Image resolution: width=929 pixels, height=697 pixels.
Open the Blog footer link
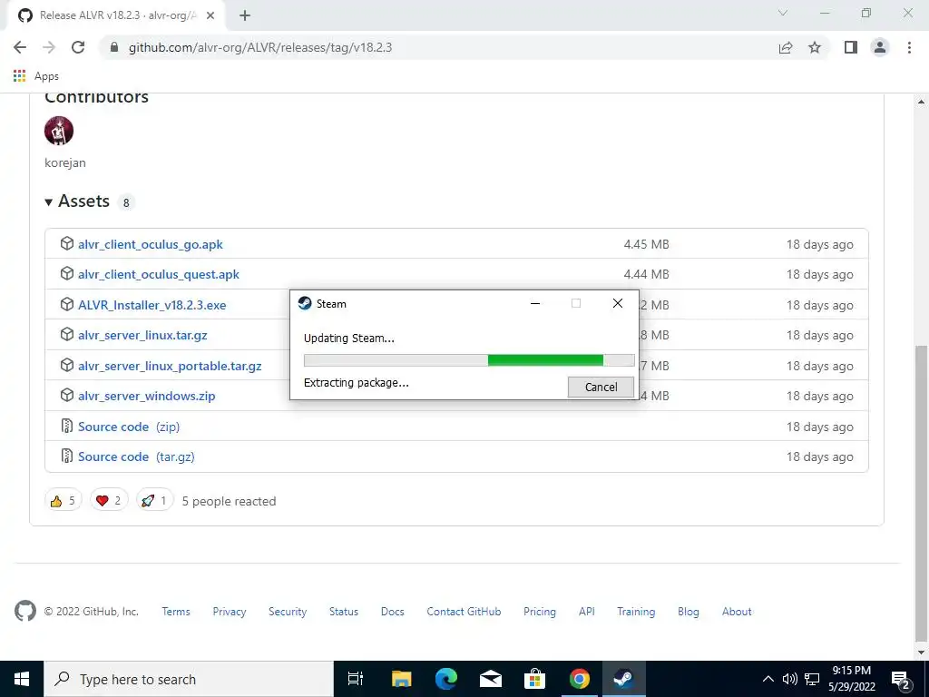pos(689,612)
